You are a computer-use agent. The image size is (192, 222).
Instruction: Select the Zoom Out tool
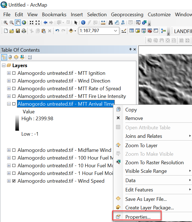[x=12, y=22]
